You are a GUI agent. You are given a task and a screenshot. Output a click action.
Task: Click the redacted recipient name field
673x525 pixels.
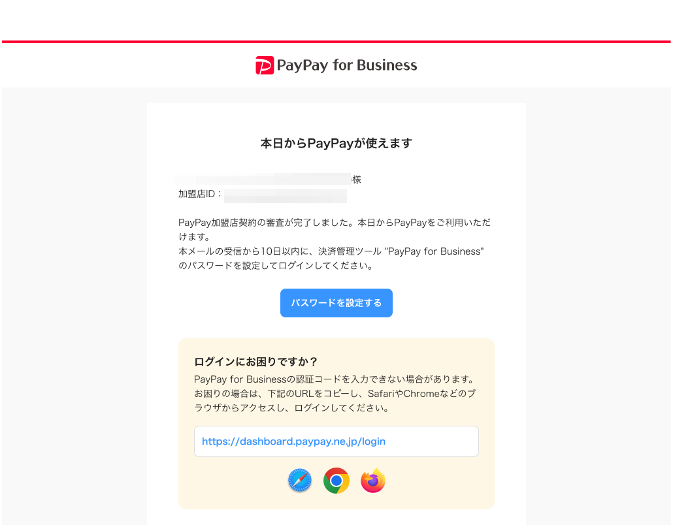263,179
